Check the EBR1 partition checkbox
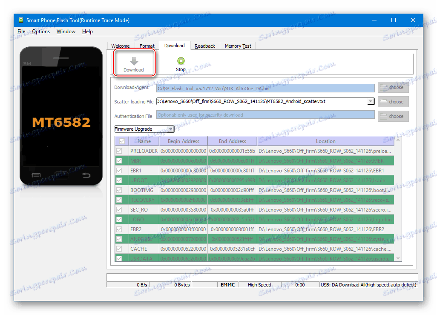The image size is (437, 315). point(121,170)
